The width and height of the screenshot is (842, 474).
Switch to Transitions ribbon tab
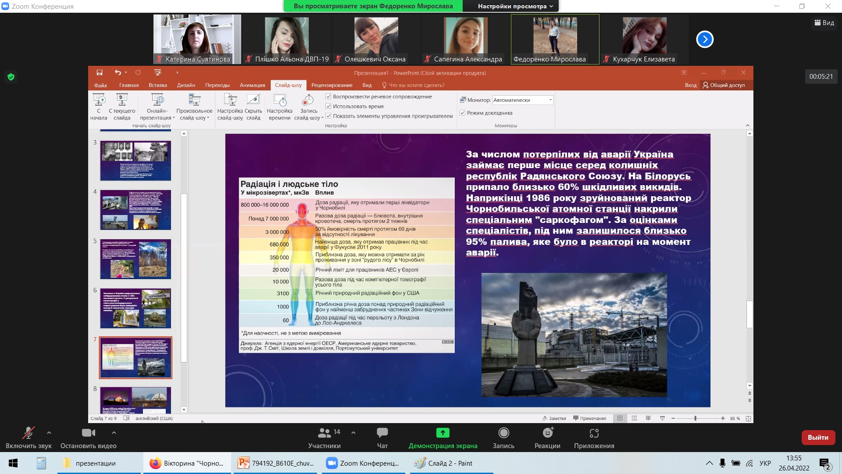[218, 85]
